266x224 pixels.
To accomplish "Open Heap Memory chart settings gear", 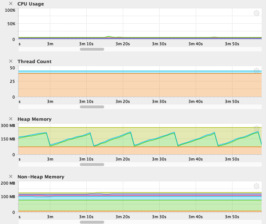I will [x=256, y=128].
